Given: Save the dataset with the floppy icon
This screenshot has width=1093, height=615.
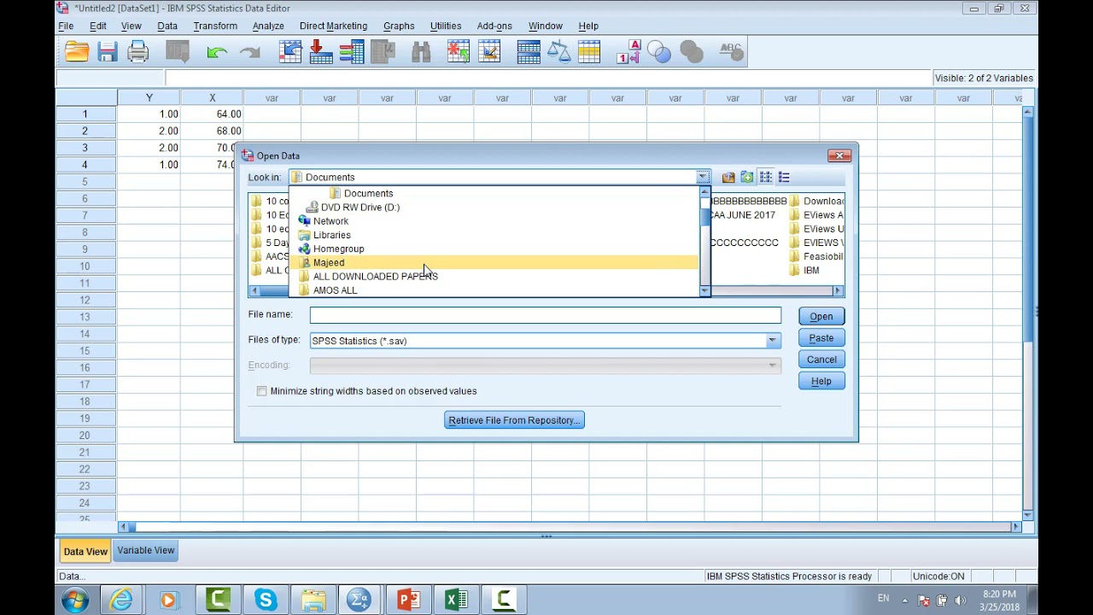Looking at the screenshot, I should pyautogui.click(x=107, y=52).
